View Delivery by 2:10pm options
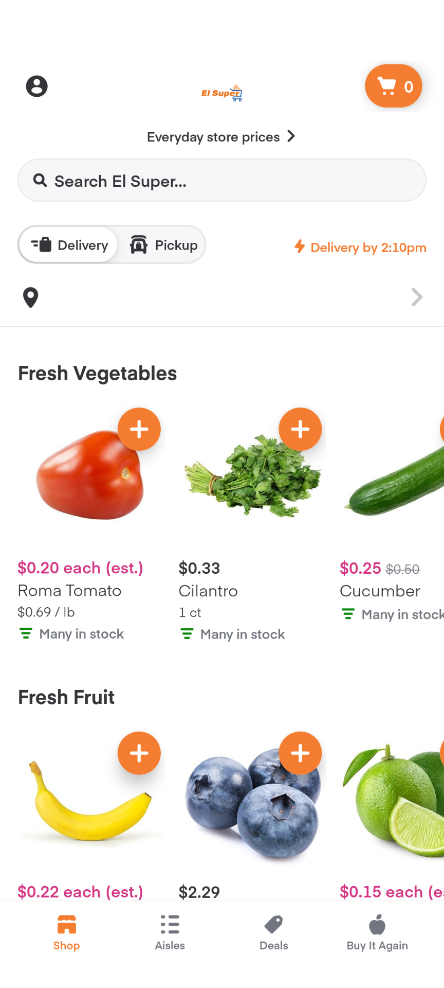 click(x=360, y=248)
